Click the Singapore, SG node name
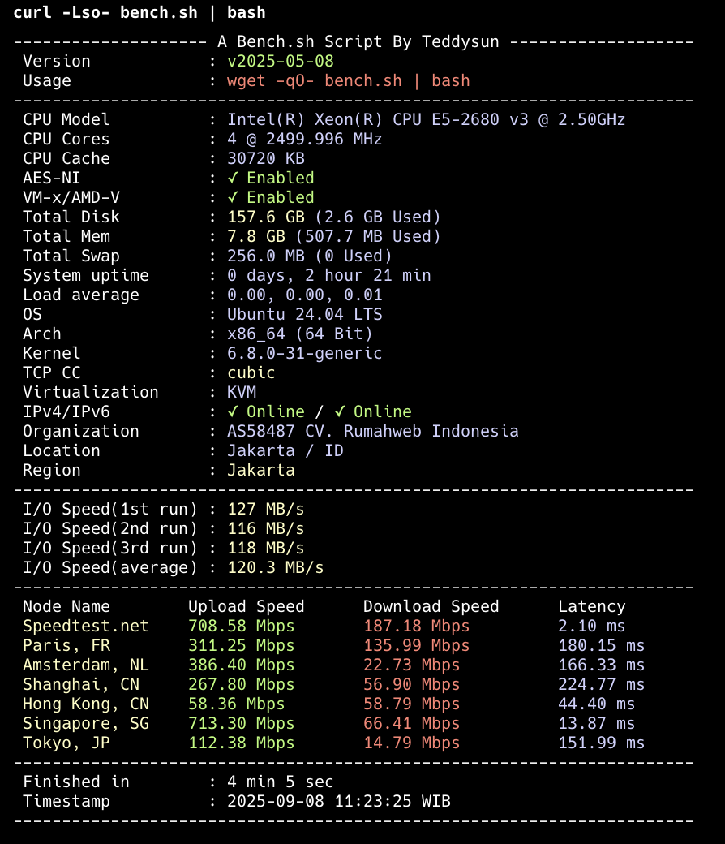The height and width of the screenshot is (844, 725). point(85,723)
